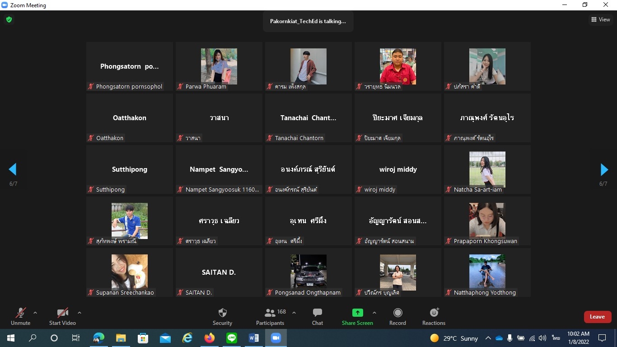Start recording with the Record button
Image resolution: width=617 pixels, height=347 pixels.
pos(397,316)
